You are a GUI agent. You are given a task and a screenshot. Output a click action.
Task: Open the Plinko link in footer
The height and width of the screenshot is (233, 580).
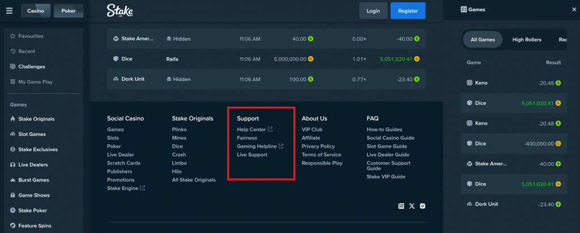coord(179,130)
